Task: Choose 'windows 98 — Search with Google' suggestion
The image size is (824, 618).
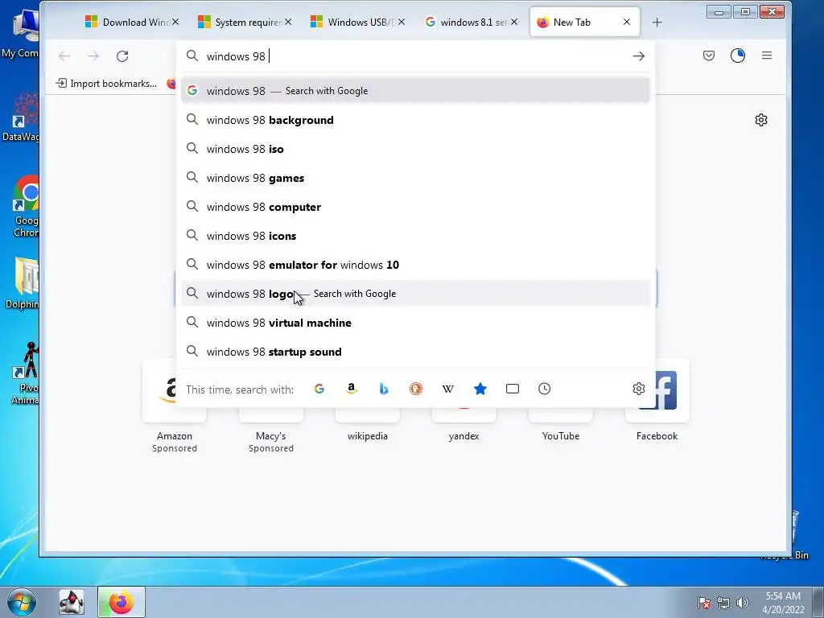Action: [x=416, y=91]
